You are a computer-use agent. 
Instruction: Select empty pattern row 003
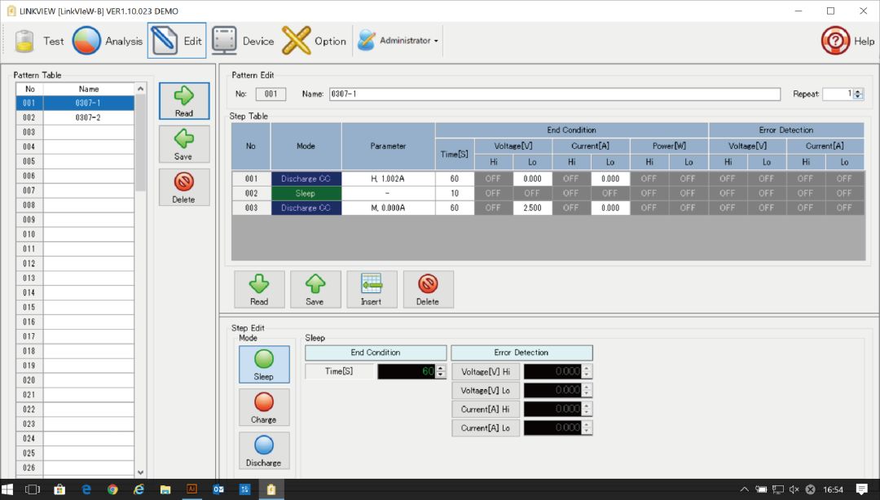tap(75, 133)
